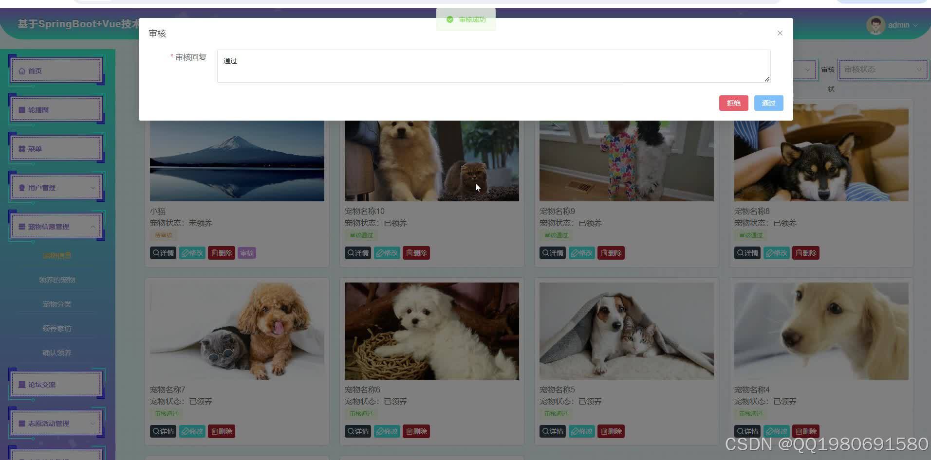Click 修改 button for 宠物名称5
This screenshot has height=460, width=931.
pos(582,431)
